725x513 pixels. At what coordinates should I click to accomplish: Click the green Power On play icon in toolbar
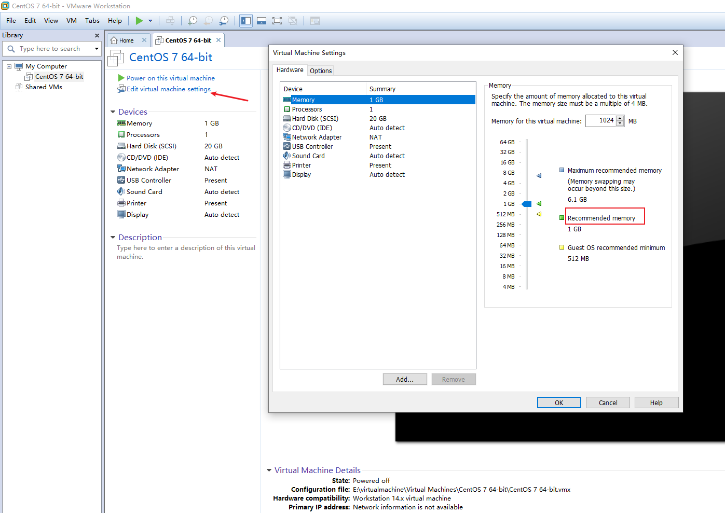[x=139, y=21]
